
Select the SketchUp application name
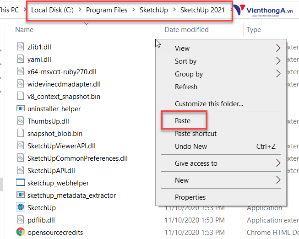click(42, 208)
